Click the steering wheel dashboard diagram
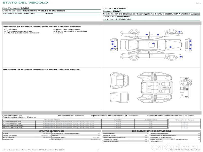This screenshot has width=203, height=152. click(x=184, y=85)
